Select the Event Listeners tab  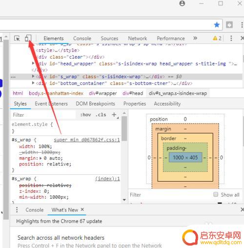(51, 103)
